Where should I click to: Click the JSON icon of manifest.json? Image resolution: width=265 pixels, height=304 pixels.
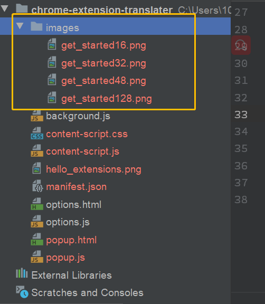pyautogui.click(x=37, y=186)
